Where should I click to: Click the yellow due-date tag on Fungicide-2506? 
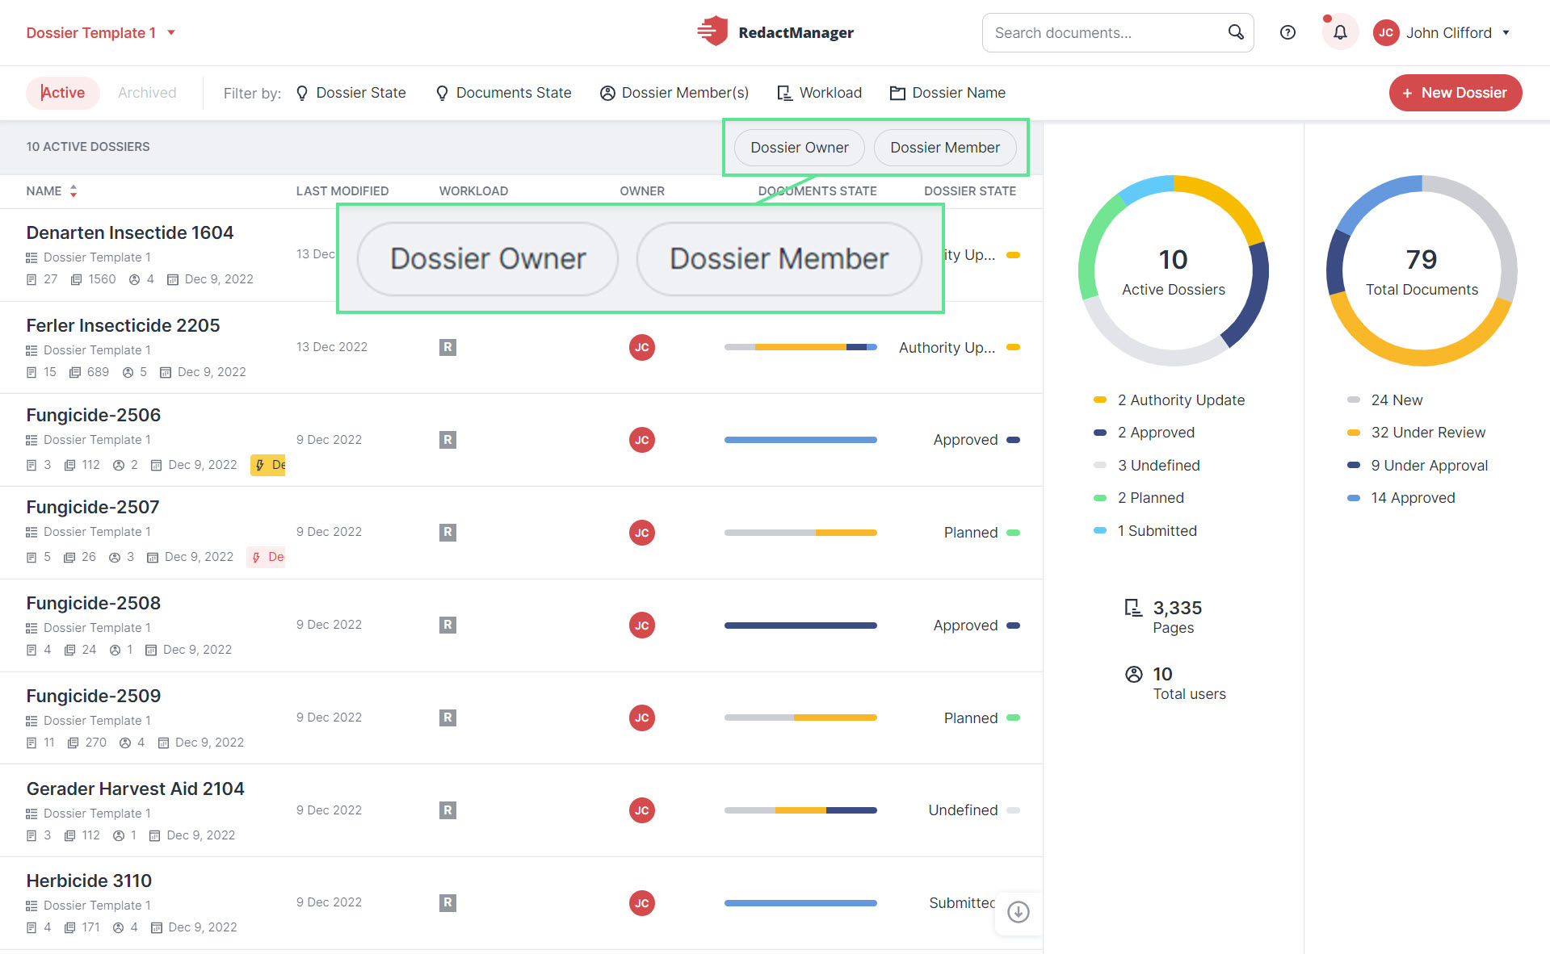[268, 465]
